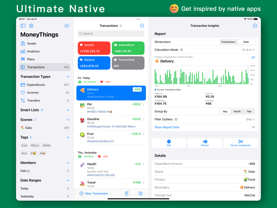Viewport: 277px width, 208px height.
Task: Group by Year
Action: click(249, 111)
